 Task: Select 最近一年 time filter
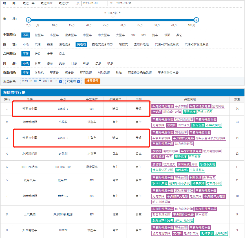[x=28, y=3]
